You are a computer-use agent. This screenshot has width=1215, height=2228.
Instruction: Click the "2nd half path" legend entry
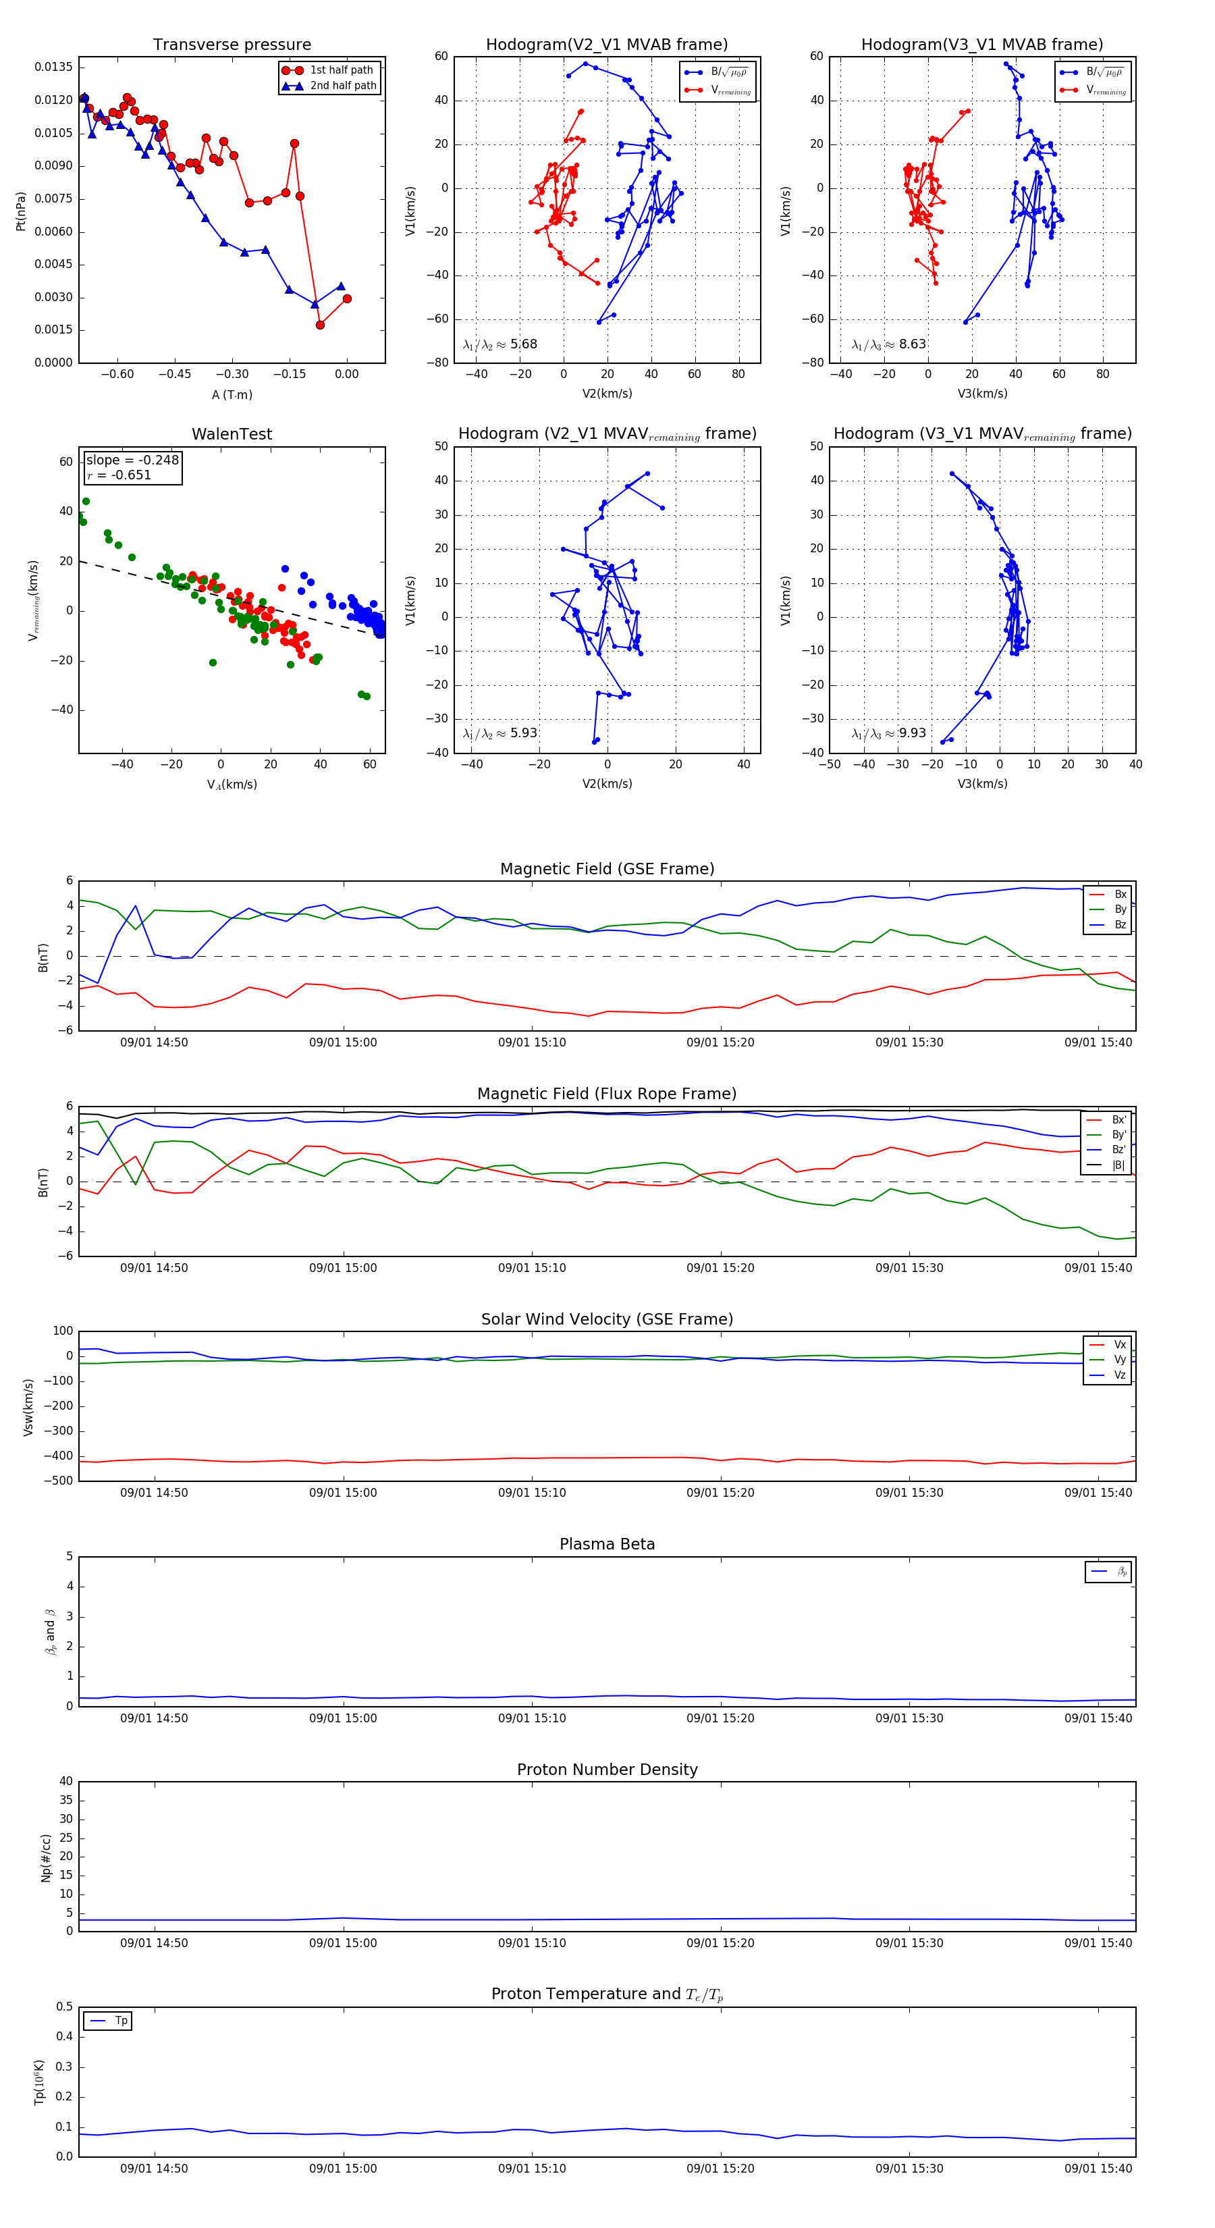coord(329,86)
